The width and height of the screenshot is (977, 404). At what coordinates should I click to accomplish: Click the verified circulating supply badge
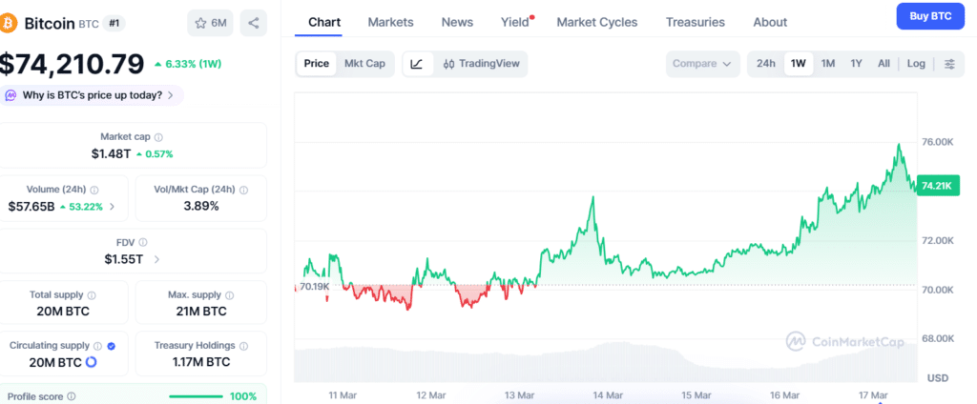111,346
